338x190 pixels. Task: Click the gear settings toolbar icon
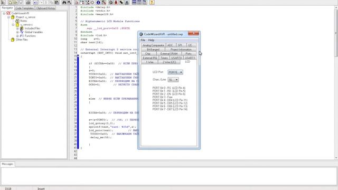(110, 2)
